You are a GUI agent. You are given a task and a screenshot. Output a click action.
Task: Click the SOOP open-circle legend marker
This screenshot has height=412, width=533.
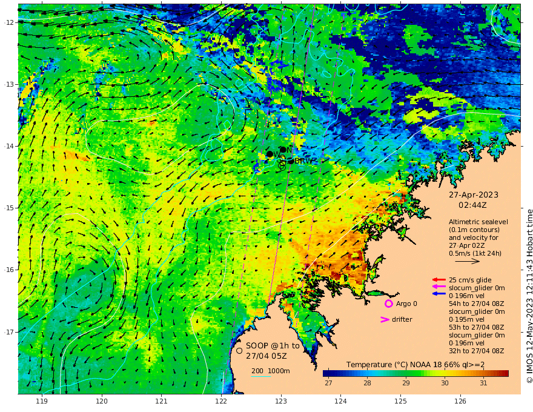(239, 351)
